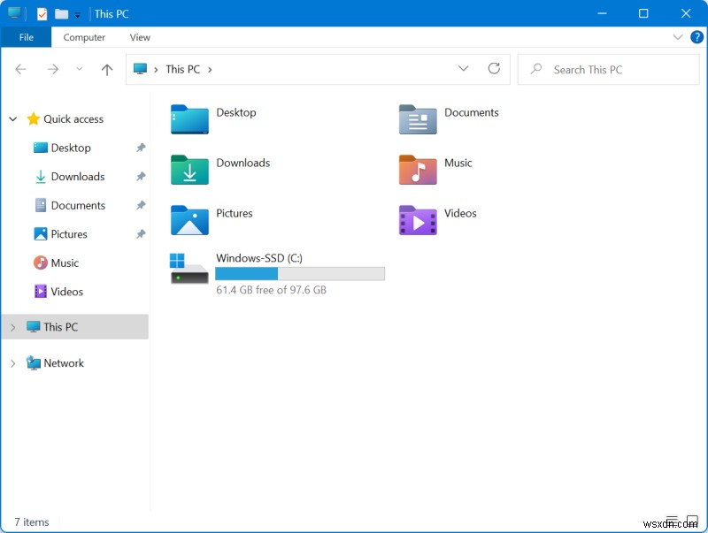The image size is (708, 533).
Task: Open Properties from the quick access toolbar
Action: 42,13
